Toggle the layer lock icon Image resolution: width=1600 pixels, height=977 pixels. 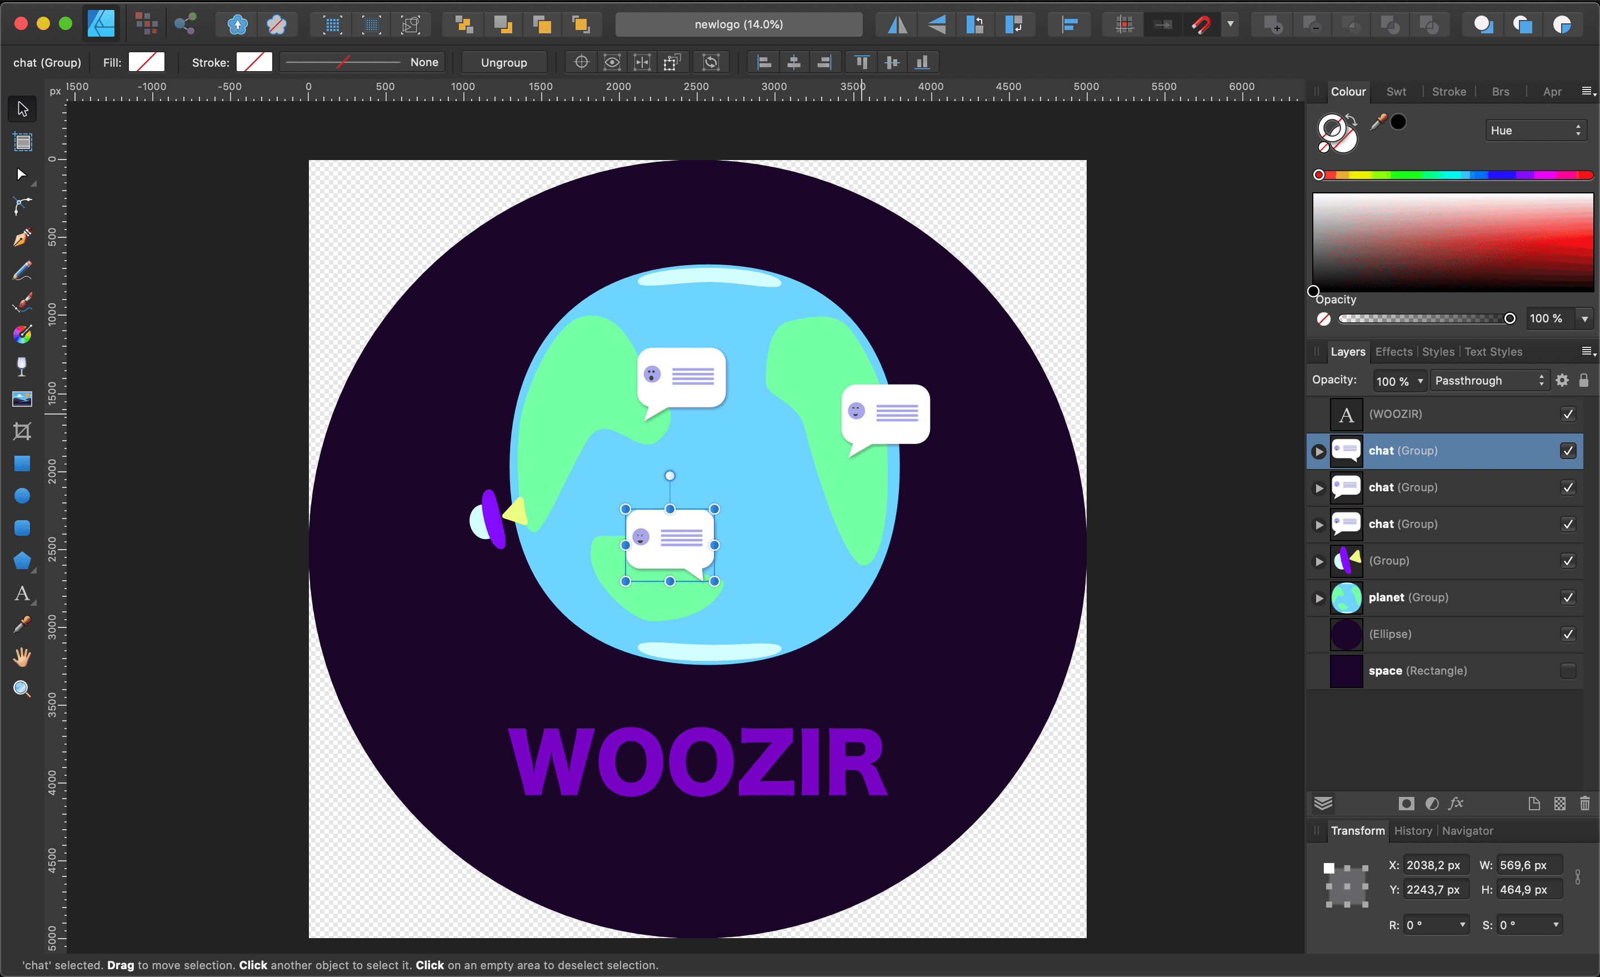[x=1584, y=381]
